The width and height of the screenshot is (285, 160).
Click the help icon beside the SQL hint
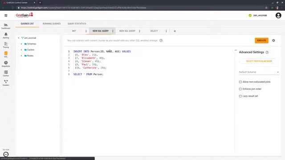click(161, 40)
